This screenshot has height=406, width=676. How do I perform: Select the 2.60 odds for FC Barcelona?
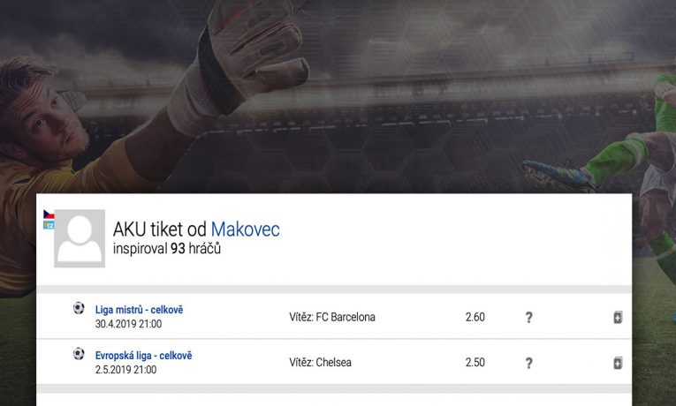tap(475, 318)
